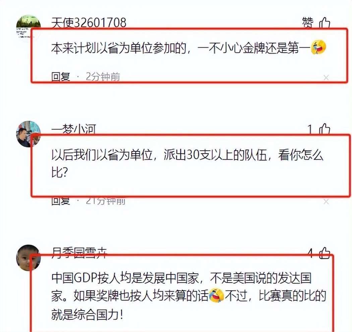Image resolution: width=352 pixels, height=332 pixels.
Task: Like the comment by 一梦小河
Action: click(x=325, y=129)
